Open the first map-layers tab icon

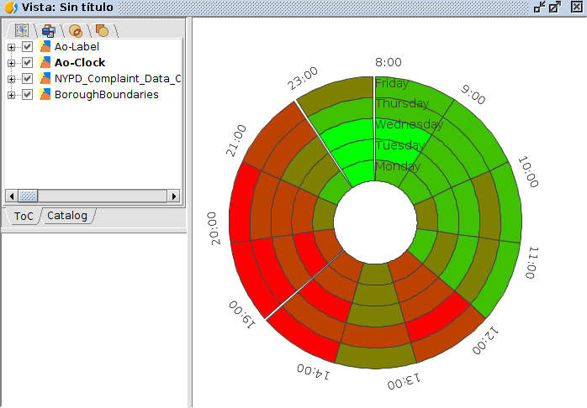pos(22,30)
